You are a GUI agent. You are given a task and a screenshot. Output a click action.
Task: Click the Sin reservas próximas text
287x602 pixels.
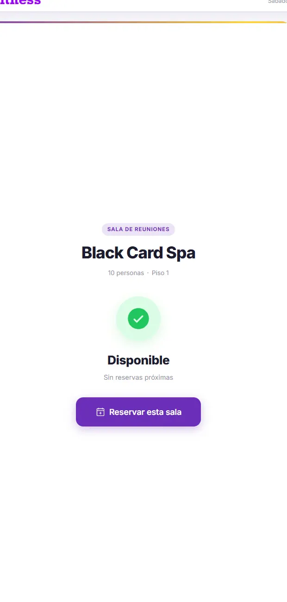coord(138,377)
